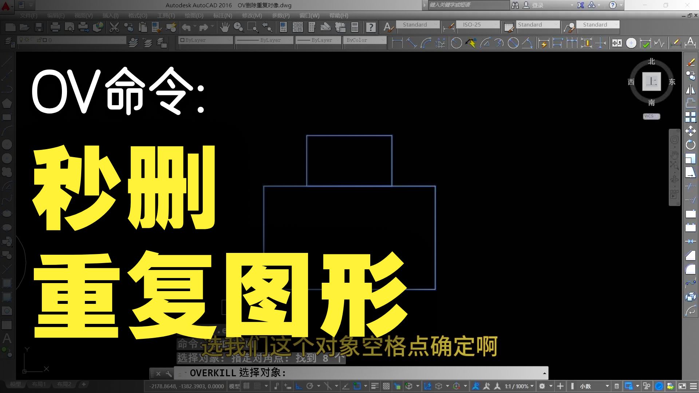Open the 修改(M) menu
699x393 pixels.
pyautogui.click(x=251, y=16)
